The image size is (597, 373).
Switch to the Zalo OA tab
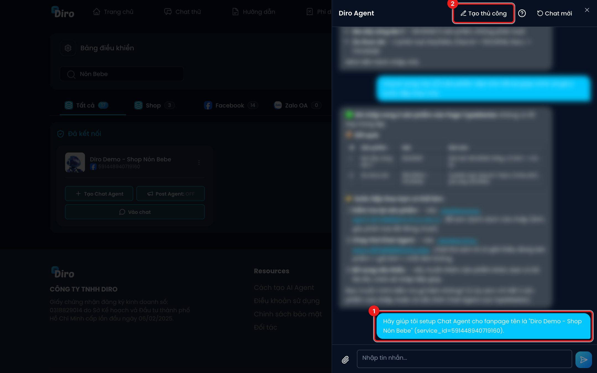[297, 105]
